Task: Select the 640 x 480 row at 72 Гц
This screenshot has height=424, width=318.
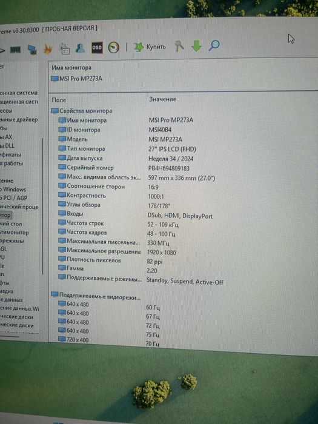Action: [108, 323]
